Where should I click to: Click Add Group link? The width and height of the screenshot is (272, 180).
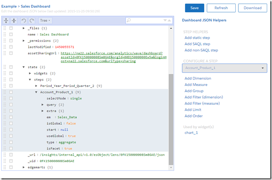[x=194, y=91]
